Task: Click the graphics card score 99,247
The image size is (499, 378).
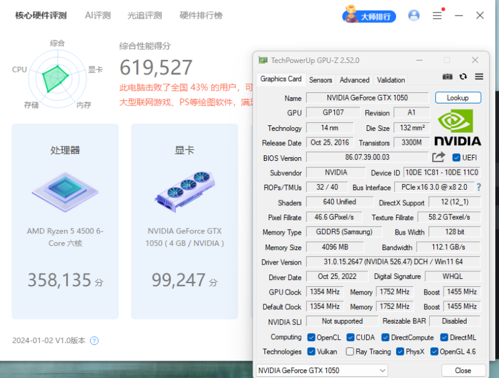Action: [178, 280]
